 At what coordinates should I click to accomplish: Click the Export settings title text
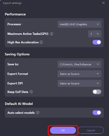click(x=12, y=3)
